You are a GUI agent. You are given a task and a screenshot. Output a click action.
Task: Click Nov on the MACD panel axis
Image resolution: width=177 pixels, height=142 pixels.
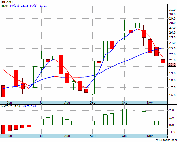click(x=150, y=136)
